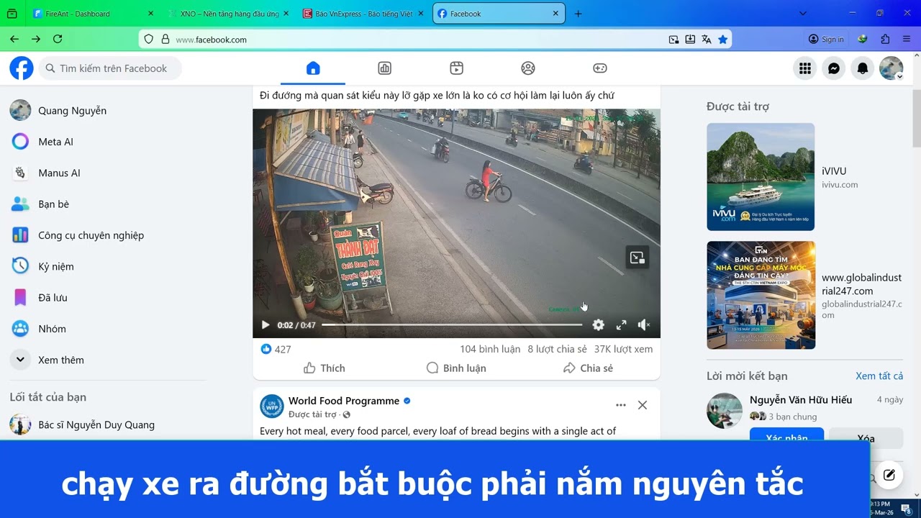Viewport: 921px width, 518px height.
Task: Click Chia sẻ to share the video
Action: [588, 368]
